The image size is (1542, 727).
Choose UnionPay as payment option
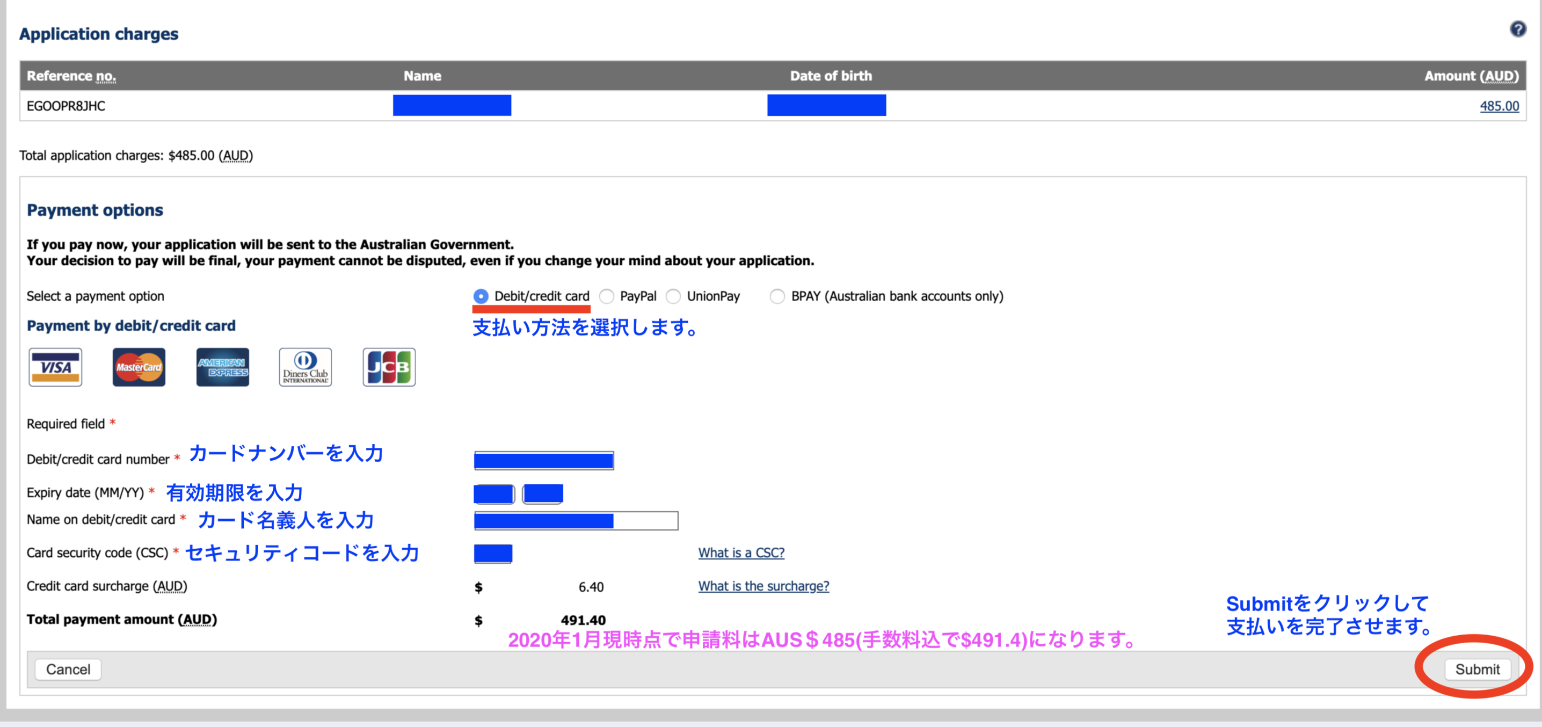pos(673,296)
